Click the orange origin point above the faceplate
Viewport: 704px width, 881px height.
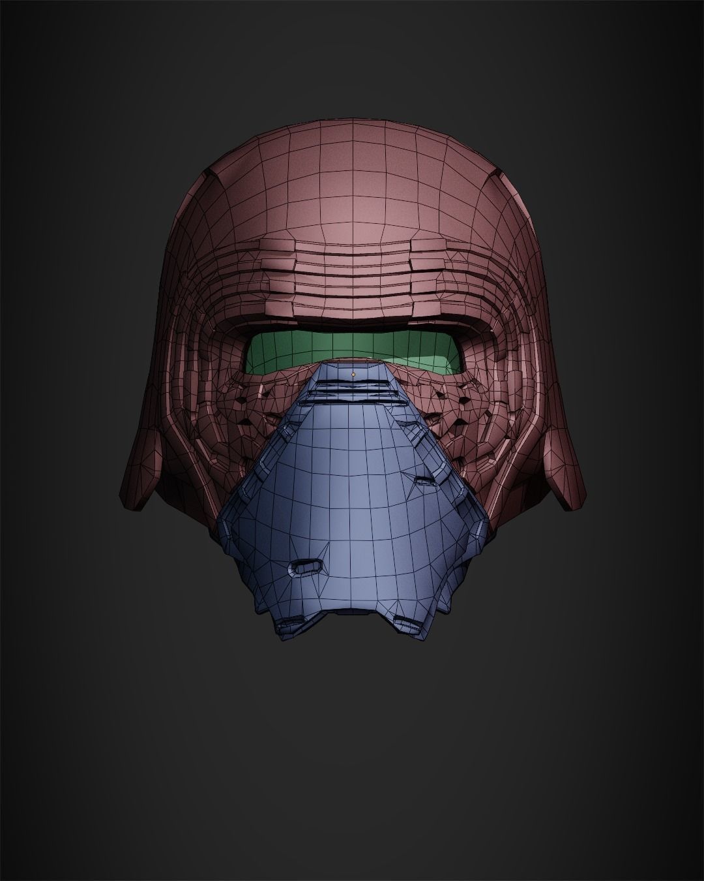point(353,375)
